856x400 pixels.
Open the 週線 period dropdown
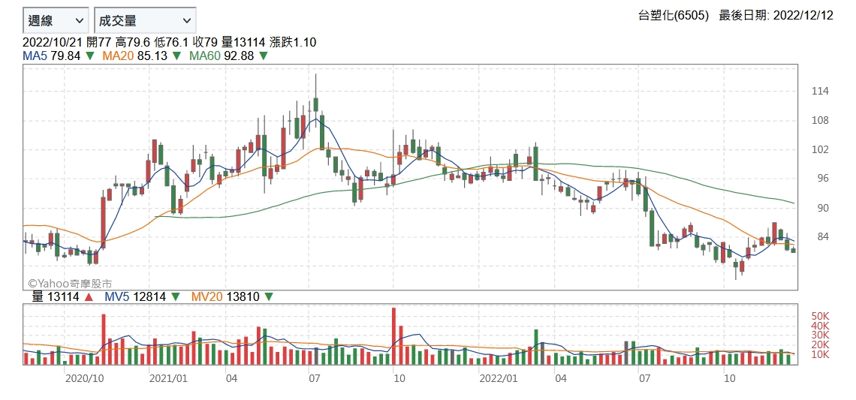point(56,21)
